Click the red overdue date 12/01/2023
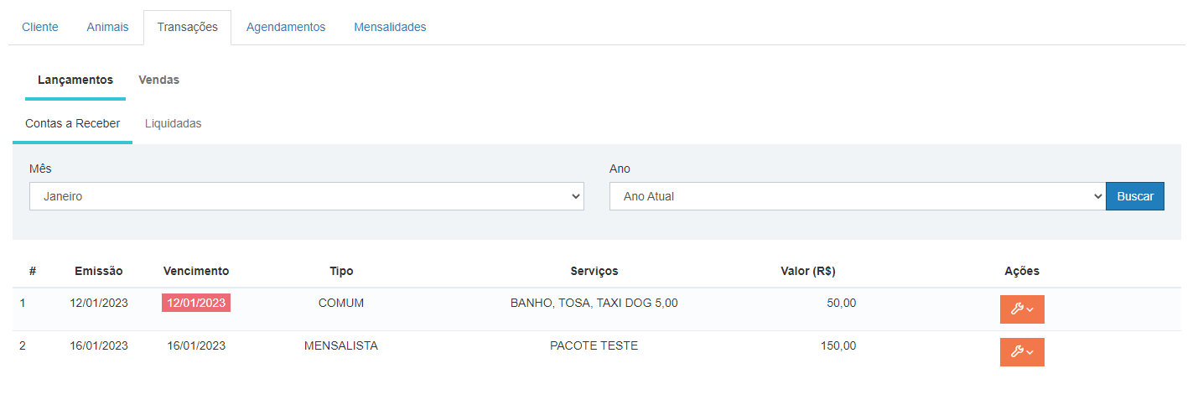Screen dimensions: 1198x405 196,303
